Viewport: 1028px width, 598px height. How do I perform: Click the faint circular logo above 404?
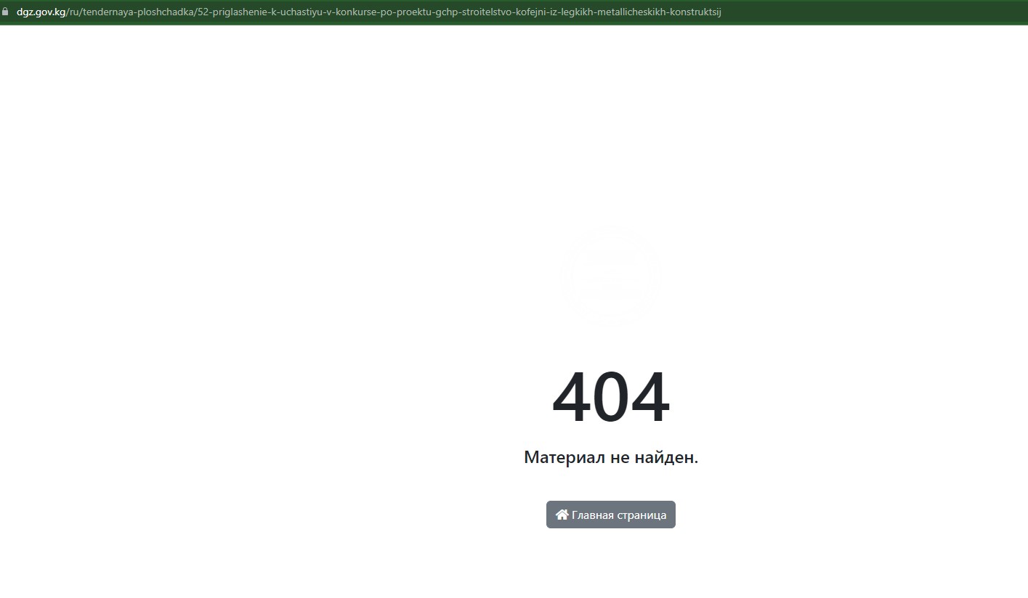click(x=610, y=276)
